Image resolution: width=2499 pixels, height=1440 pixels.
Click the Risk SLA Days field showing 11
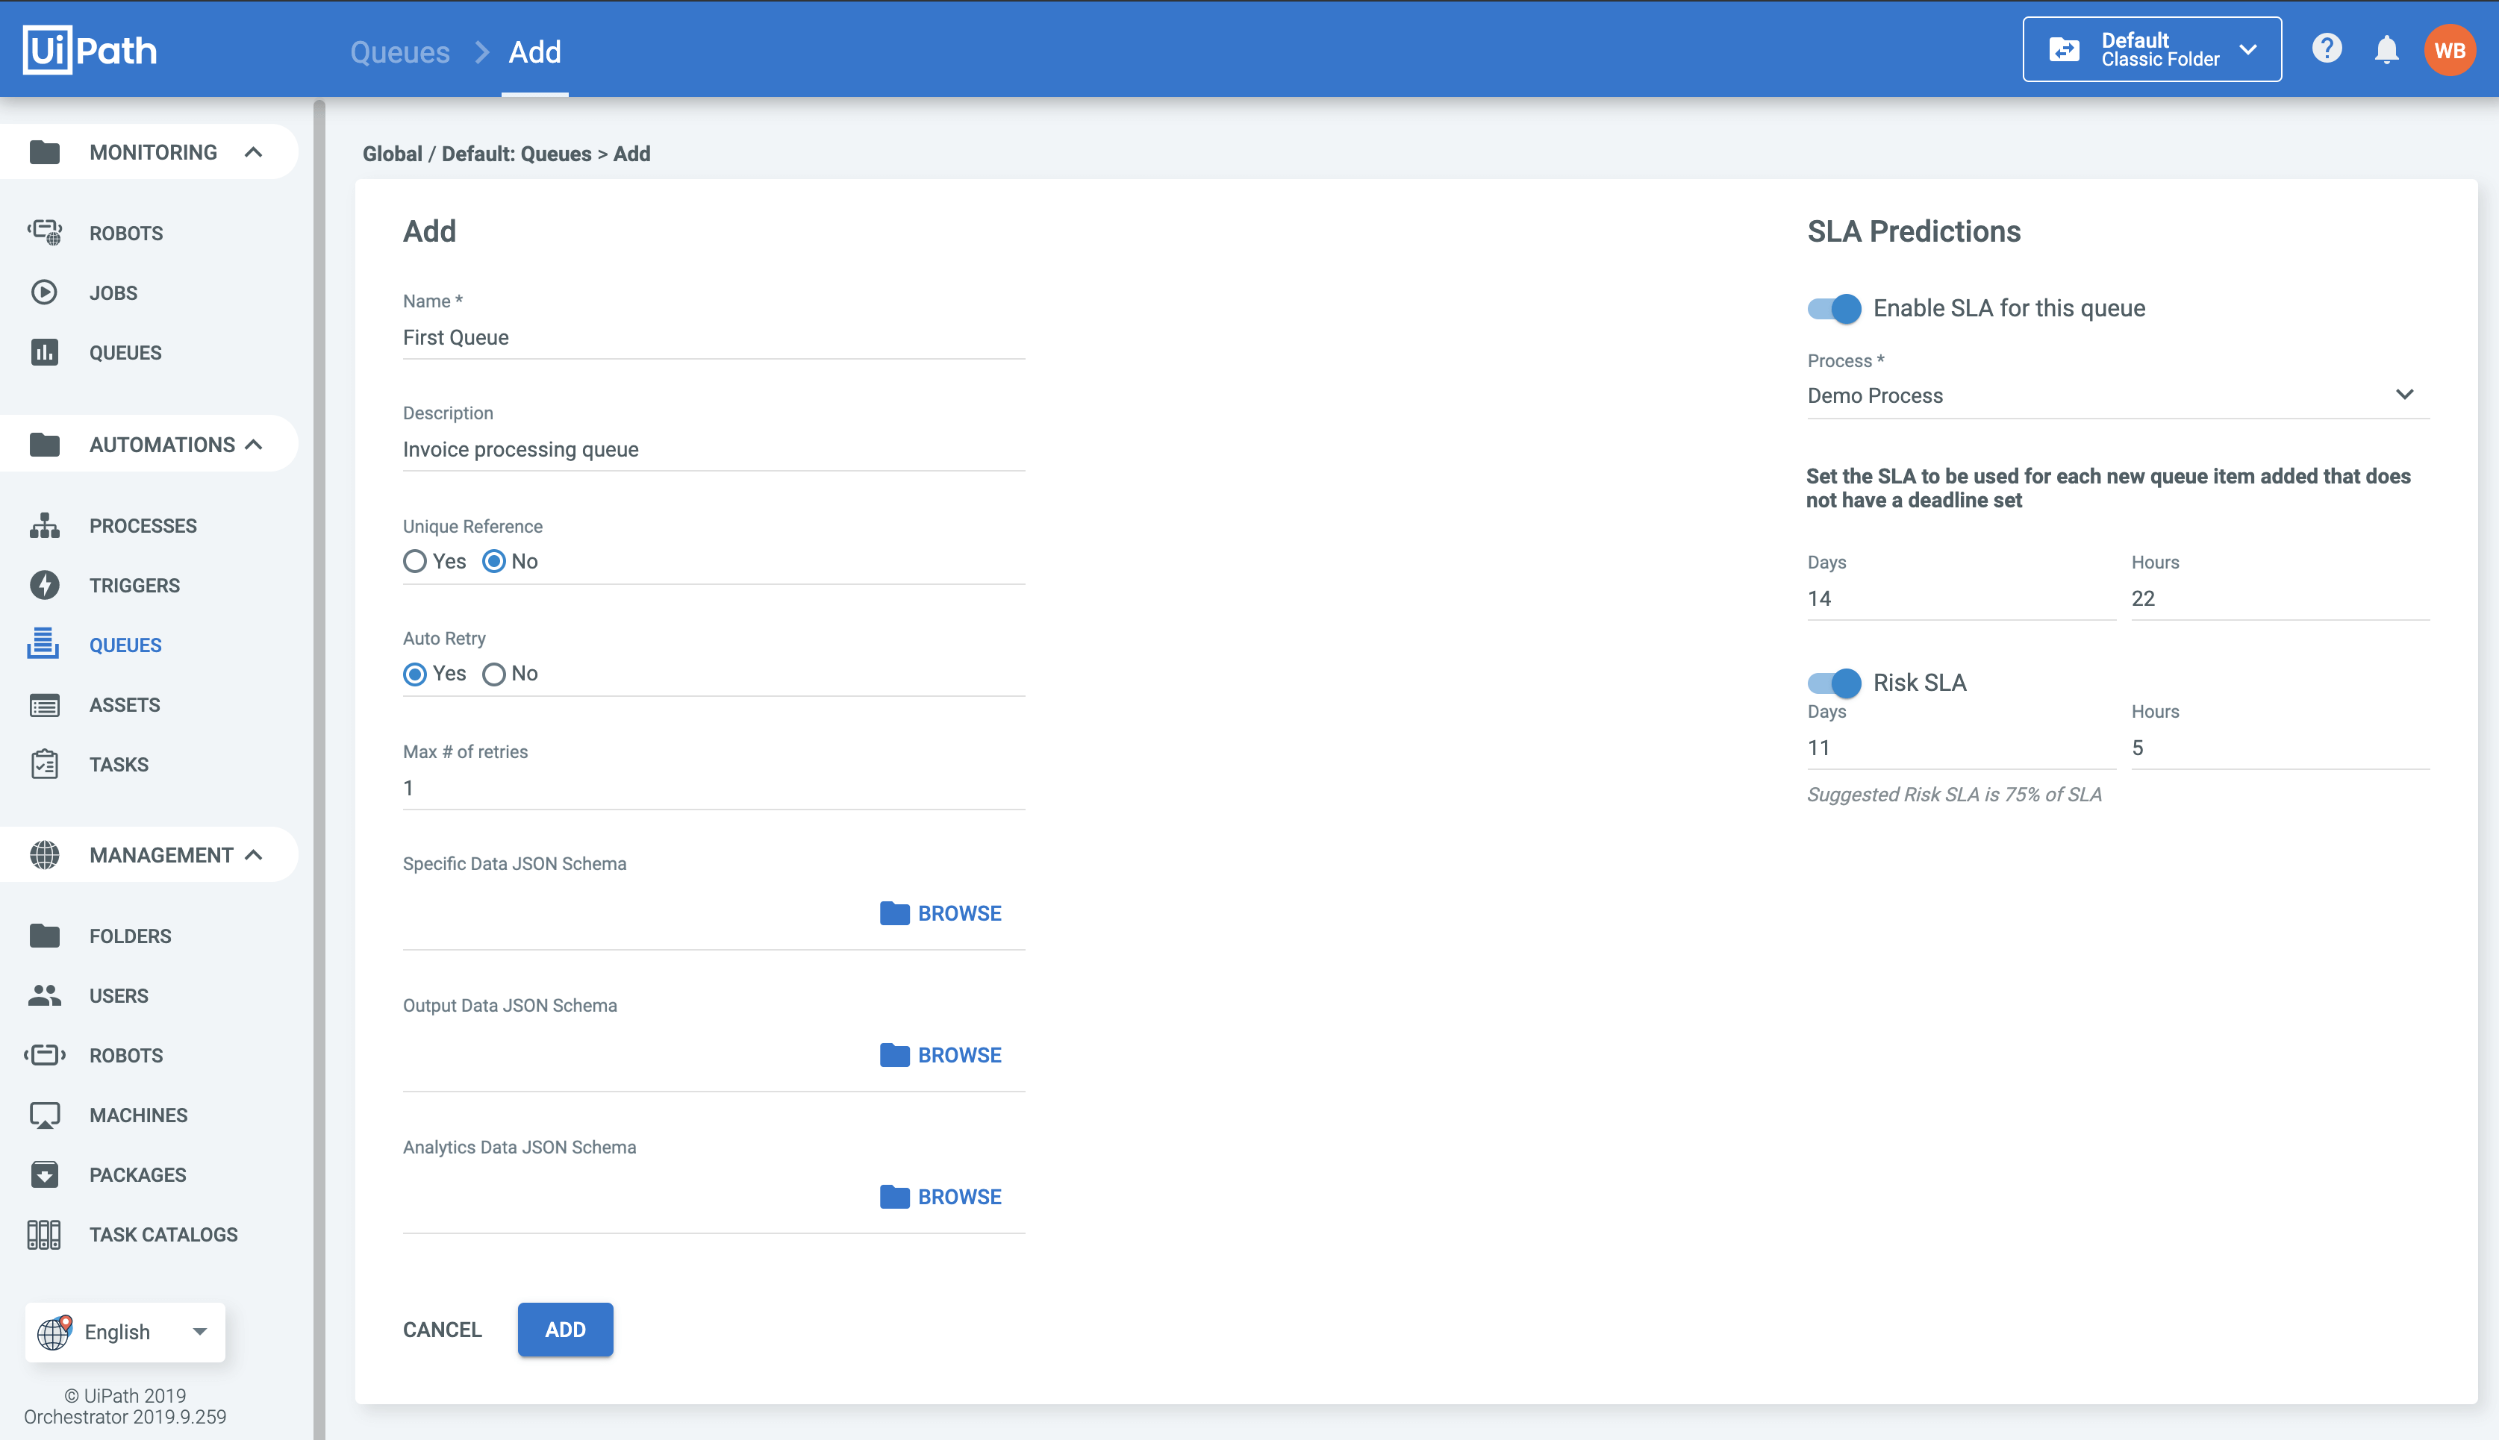[1961, 748]
